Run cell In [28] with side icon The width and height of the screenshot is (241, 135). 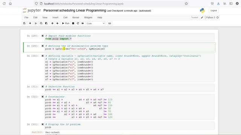pyautogui.click(x=43, y=36)
